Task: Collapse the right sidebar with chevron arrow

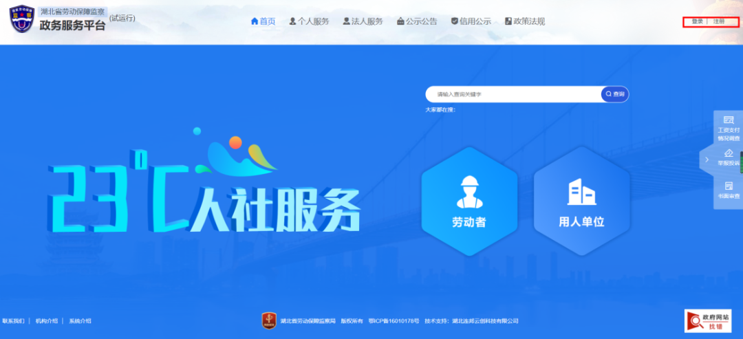Action: pyautogui.click(x=707, y=160)
